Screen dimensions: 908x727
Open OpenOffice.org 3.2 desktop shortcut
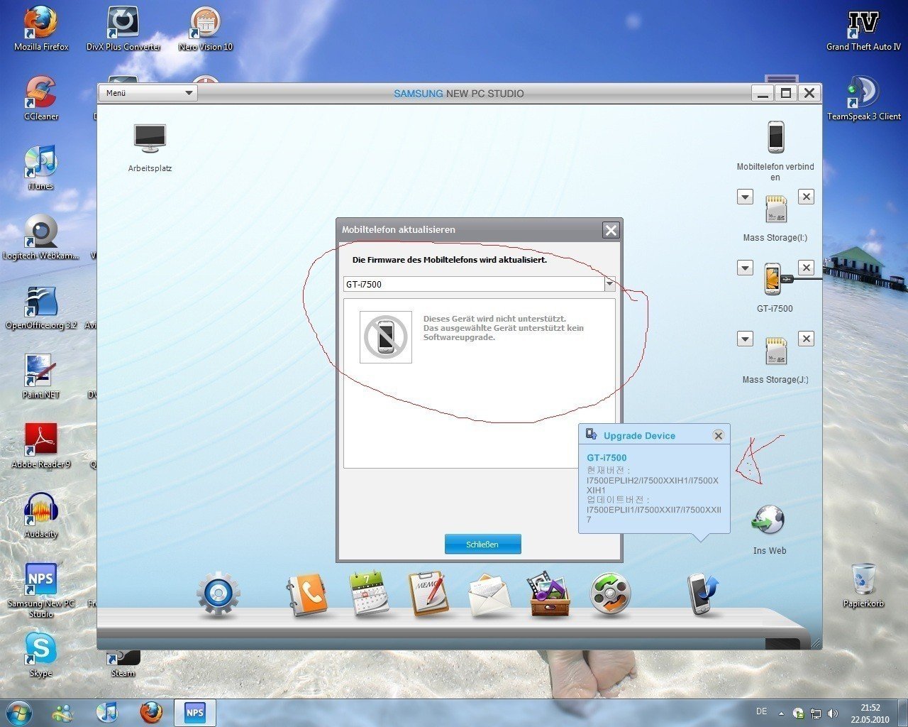tap(41, 307)
